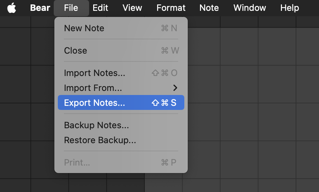Open the Format menu
319x192 pixels.
(x=171, y=8)
